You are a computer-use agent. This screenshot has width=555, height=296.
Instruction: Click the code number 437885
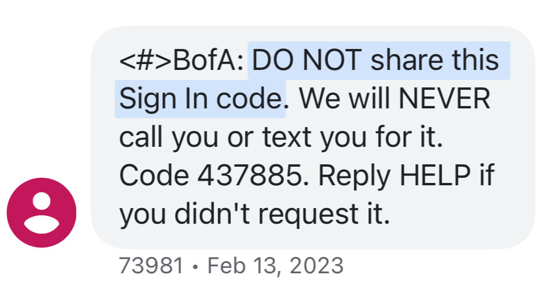[x=249, y=175]
